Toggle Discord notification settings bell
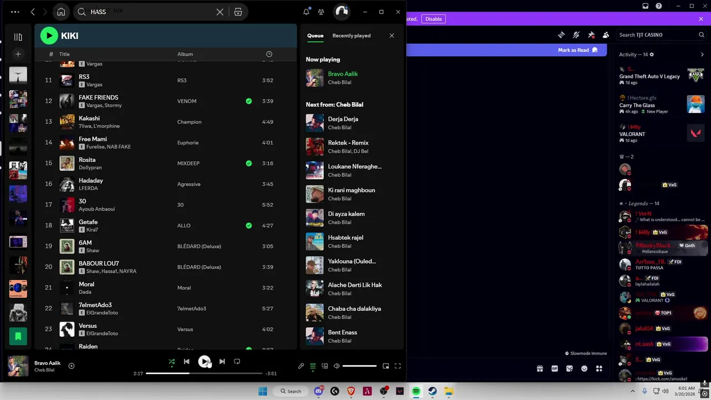The image size is (711, 400). [576, 34]
